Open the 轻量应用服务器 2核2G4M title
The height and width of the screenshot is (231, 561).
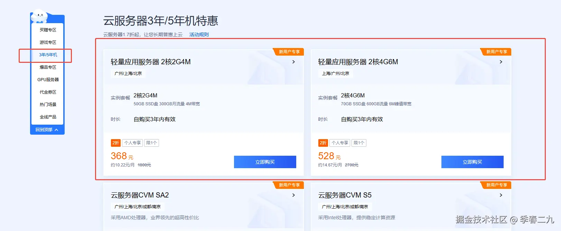pos(151,62)
